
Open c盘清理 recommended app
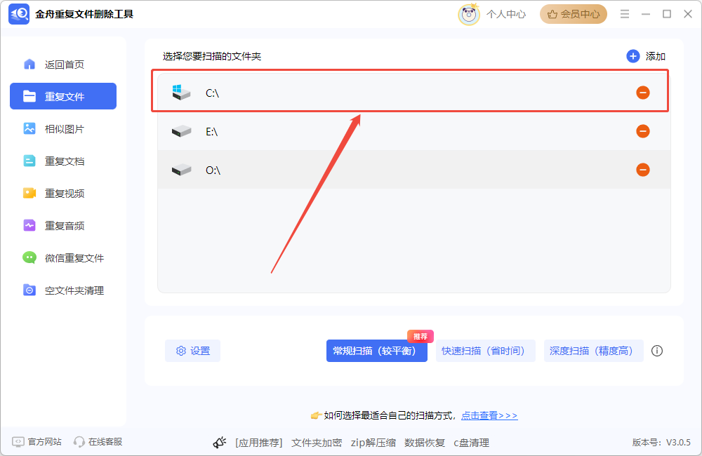472,443
